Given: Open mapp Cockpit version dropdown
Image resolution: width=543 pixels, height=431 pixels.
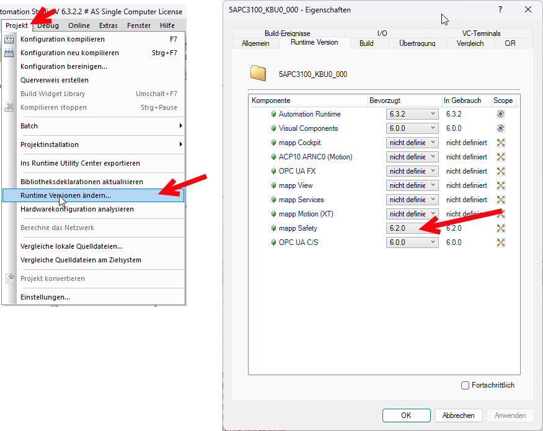Looking at the screenshot, I should pos(412,143).
